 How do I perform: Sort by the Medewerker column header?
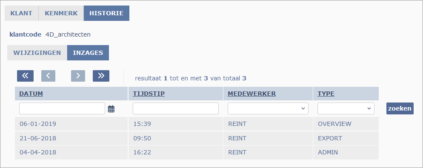point(252,94)
